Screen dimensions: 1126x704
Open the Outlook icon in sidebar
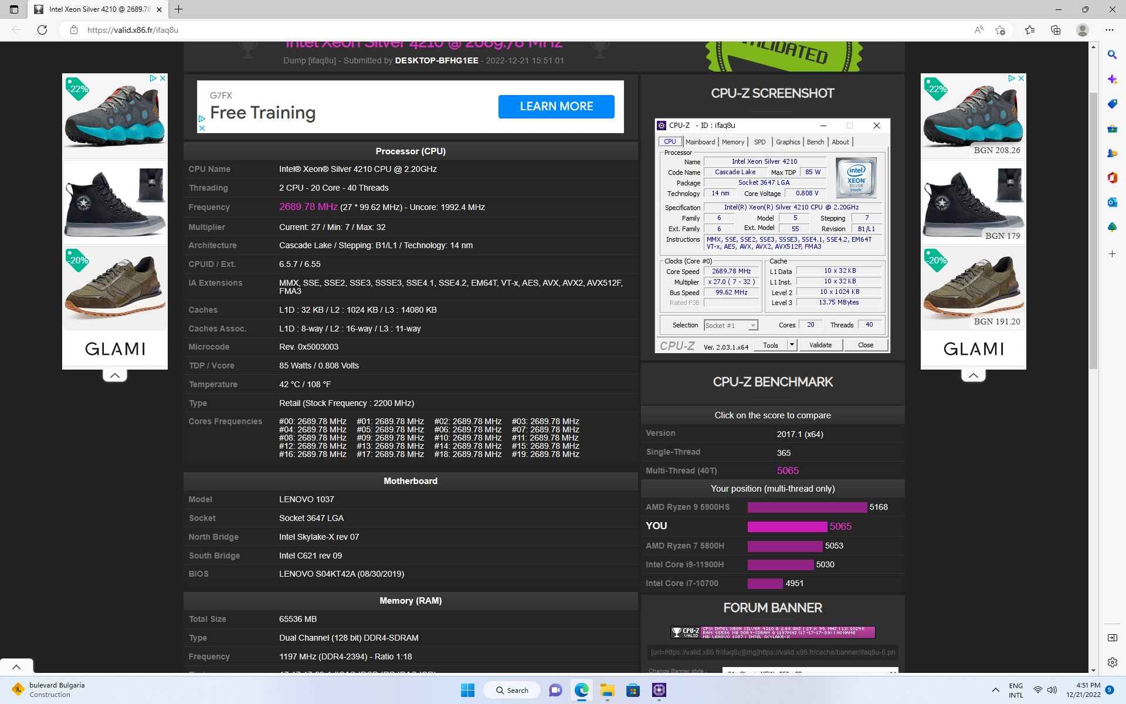[x=1112, y=202]
